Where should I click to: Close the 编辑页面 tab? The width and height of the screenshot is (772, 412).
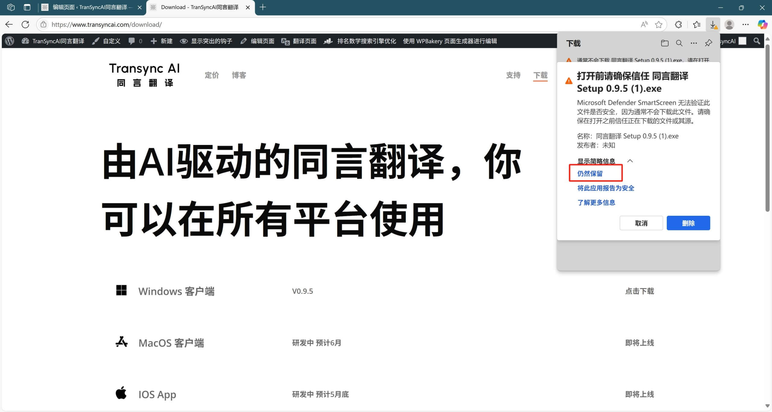point(140,7)
